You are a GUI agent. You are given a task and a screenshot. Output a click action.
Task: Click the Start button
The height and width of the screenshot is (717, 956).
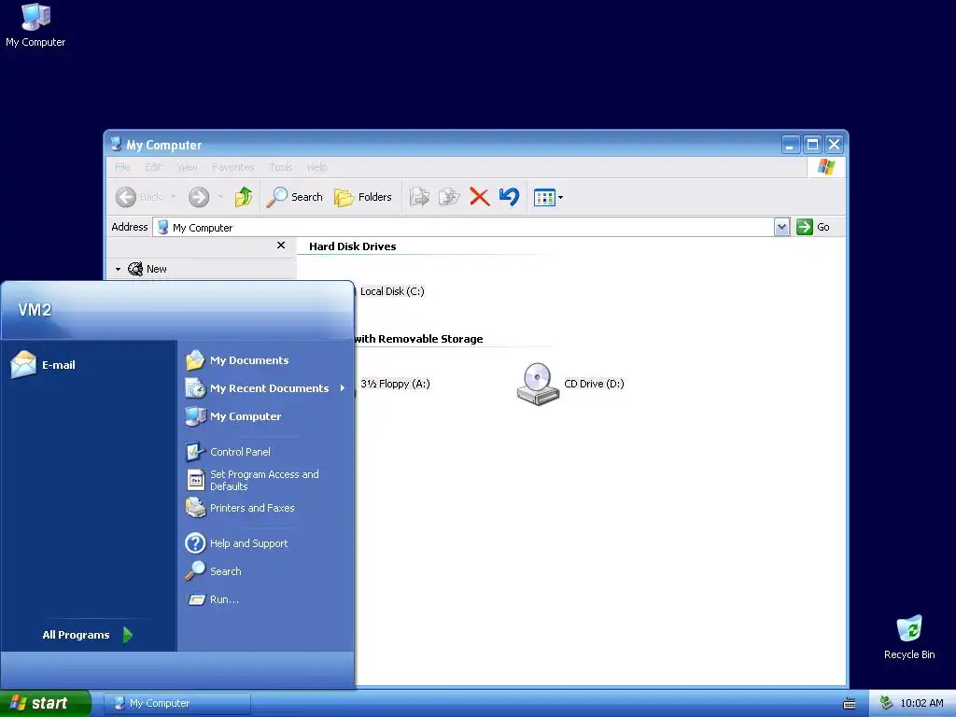tap(45, 703)
